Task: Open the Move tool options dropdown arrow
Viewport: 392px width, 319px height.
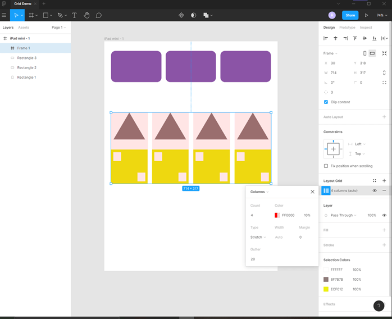Action: coord(22,16)
